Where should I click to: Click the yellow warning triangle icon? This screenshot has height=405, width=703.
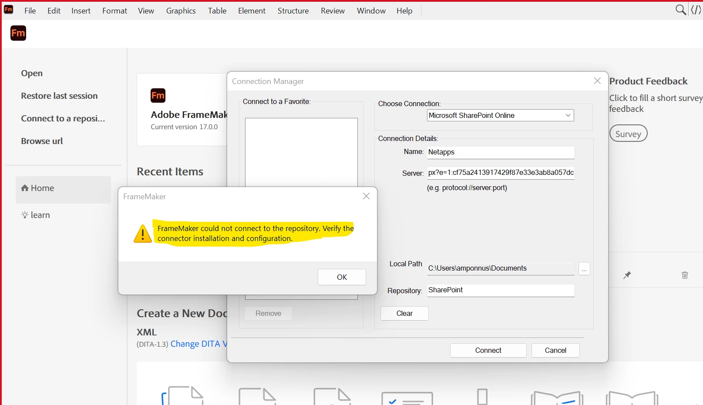143,234
